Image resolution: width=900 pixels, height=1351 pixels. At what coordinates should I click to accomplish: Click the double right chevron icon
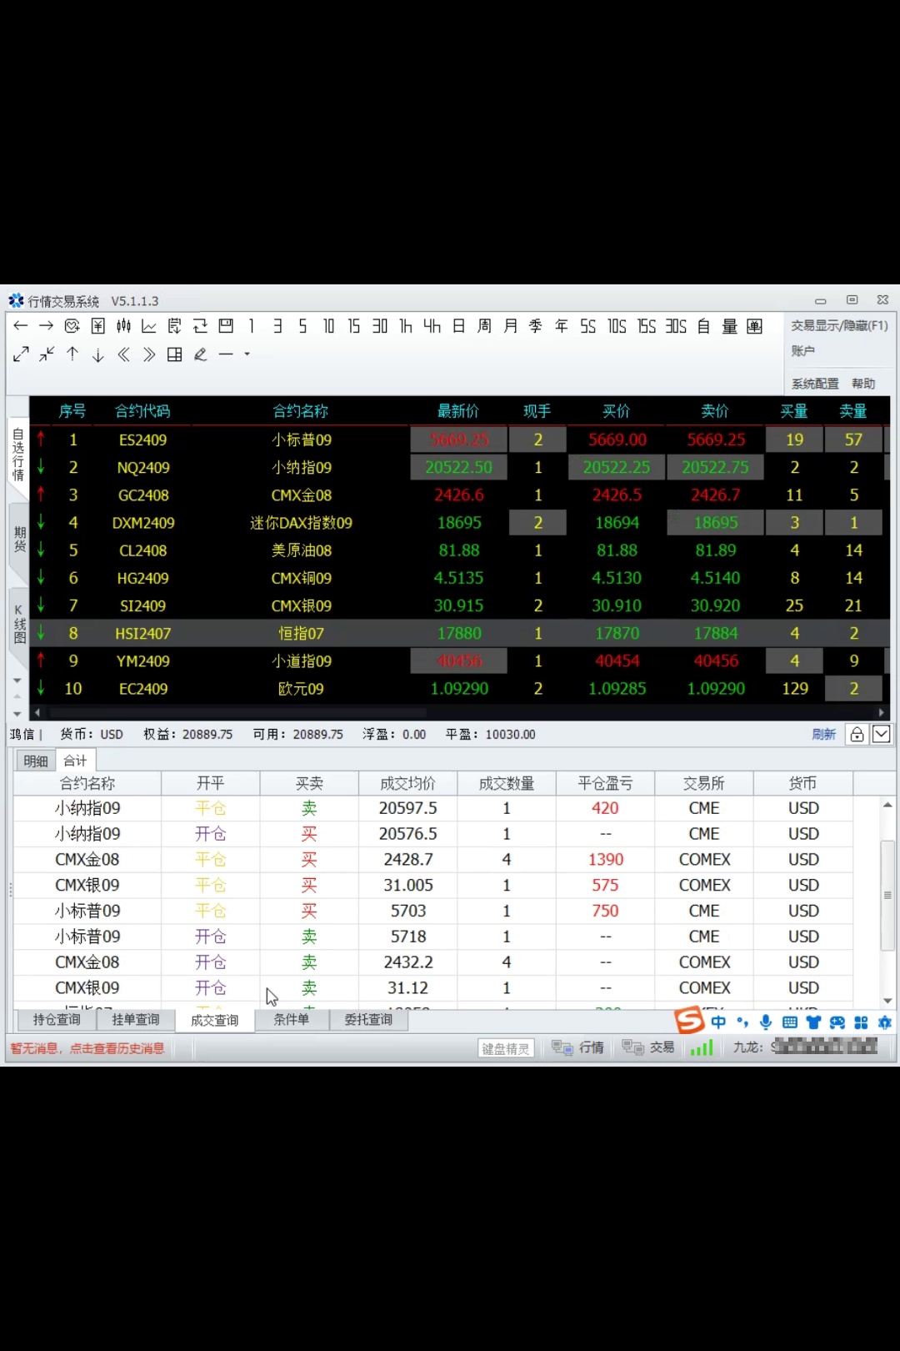(149, 354)
